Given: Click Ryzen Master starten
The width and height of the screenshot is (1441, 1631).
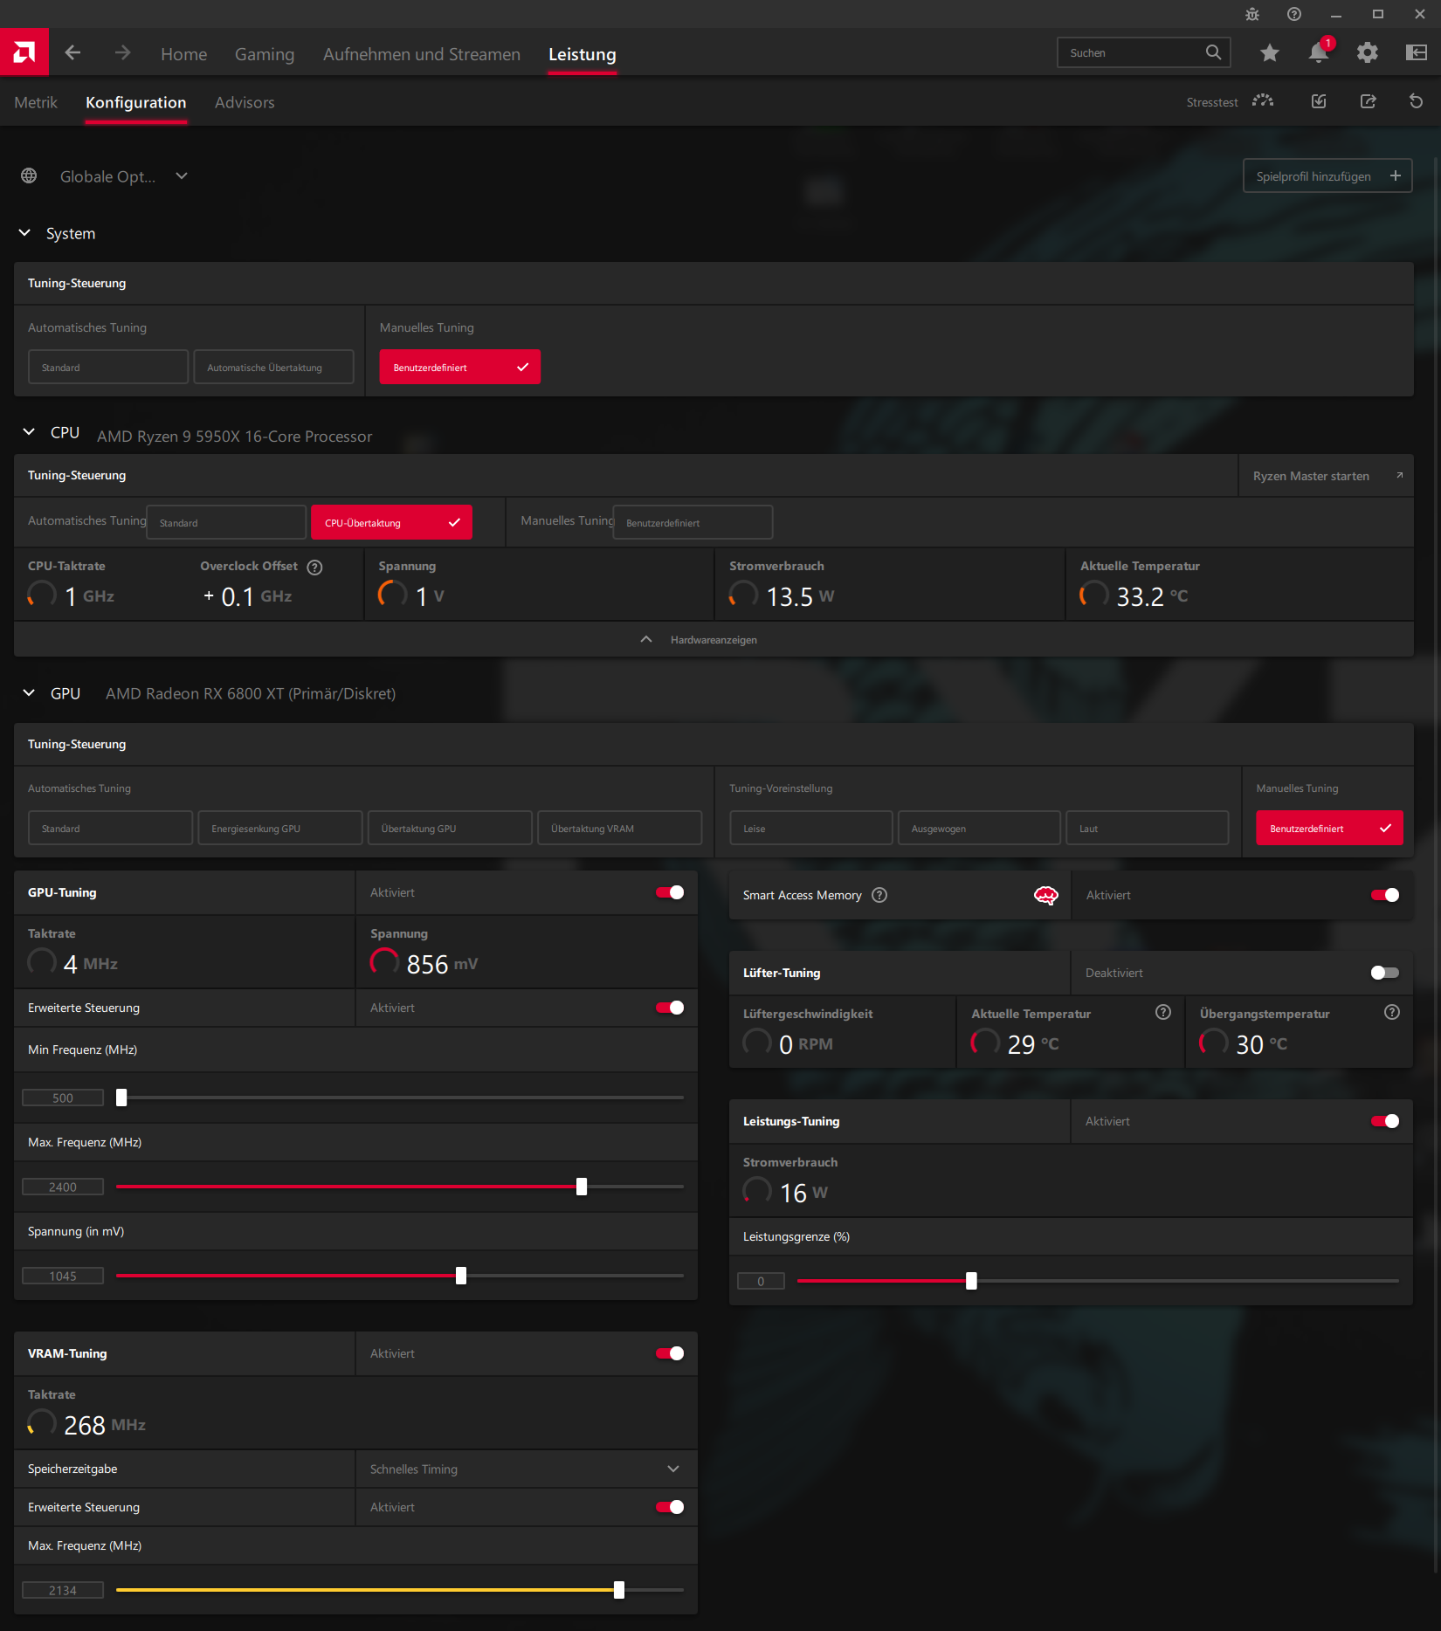Looking at the screenshot, I should pos(1326,476).
